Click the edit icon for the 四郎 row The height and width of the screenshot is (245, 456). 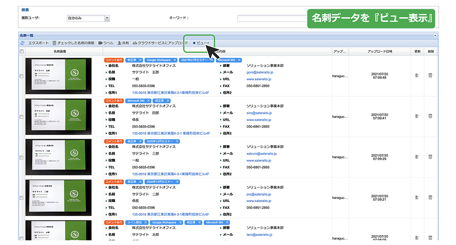click(417, 116)
